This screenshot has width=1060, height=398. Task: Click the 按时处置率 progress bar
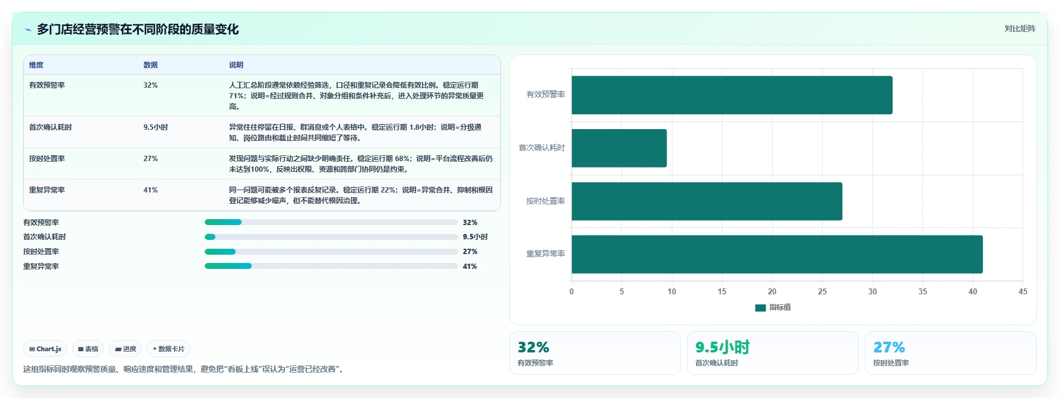tap(331, 252)
